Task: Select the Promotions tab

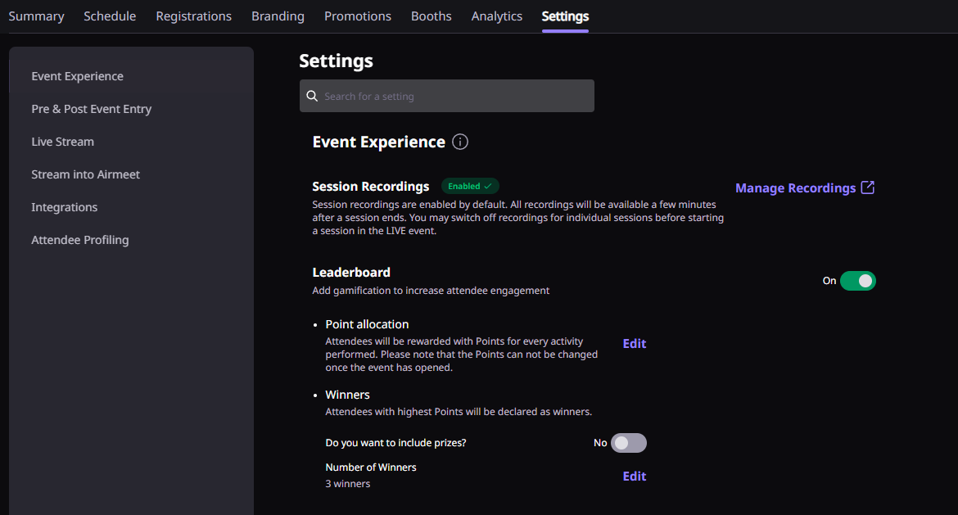Action: coord(358,16)
